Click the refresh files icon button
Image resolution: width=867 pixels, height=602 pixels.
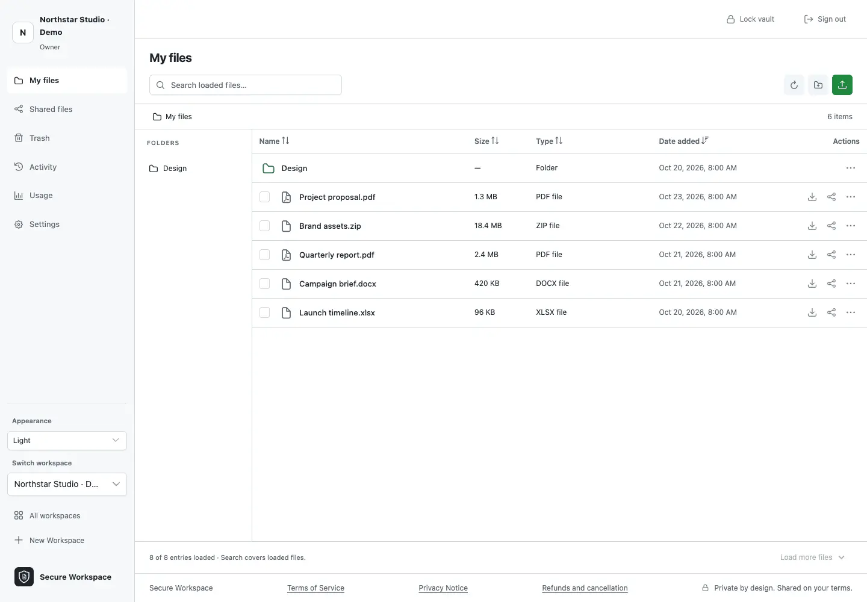tap(794, 85)
